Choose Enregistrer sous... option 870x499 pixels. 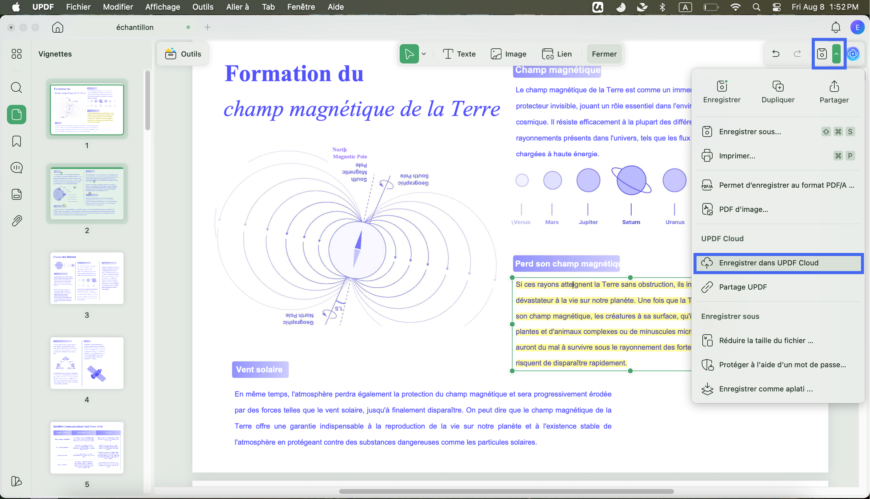click(x=778, y=131)
